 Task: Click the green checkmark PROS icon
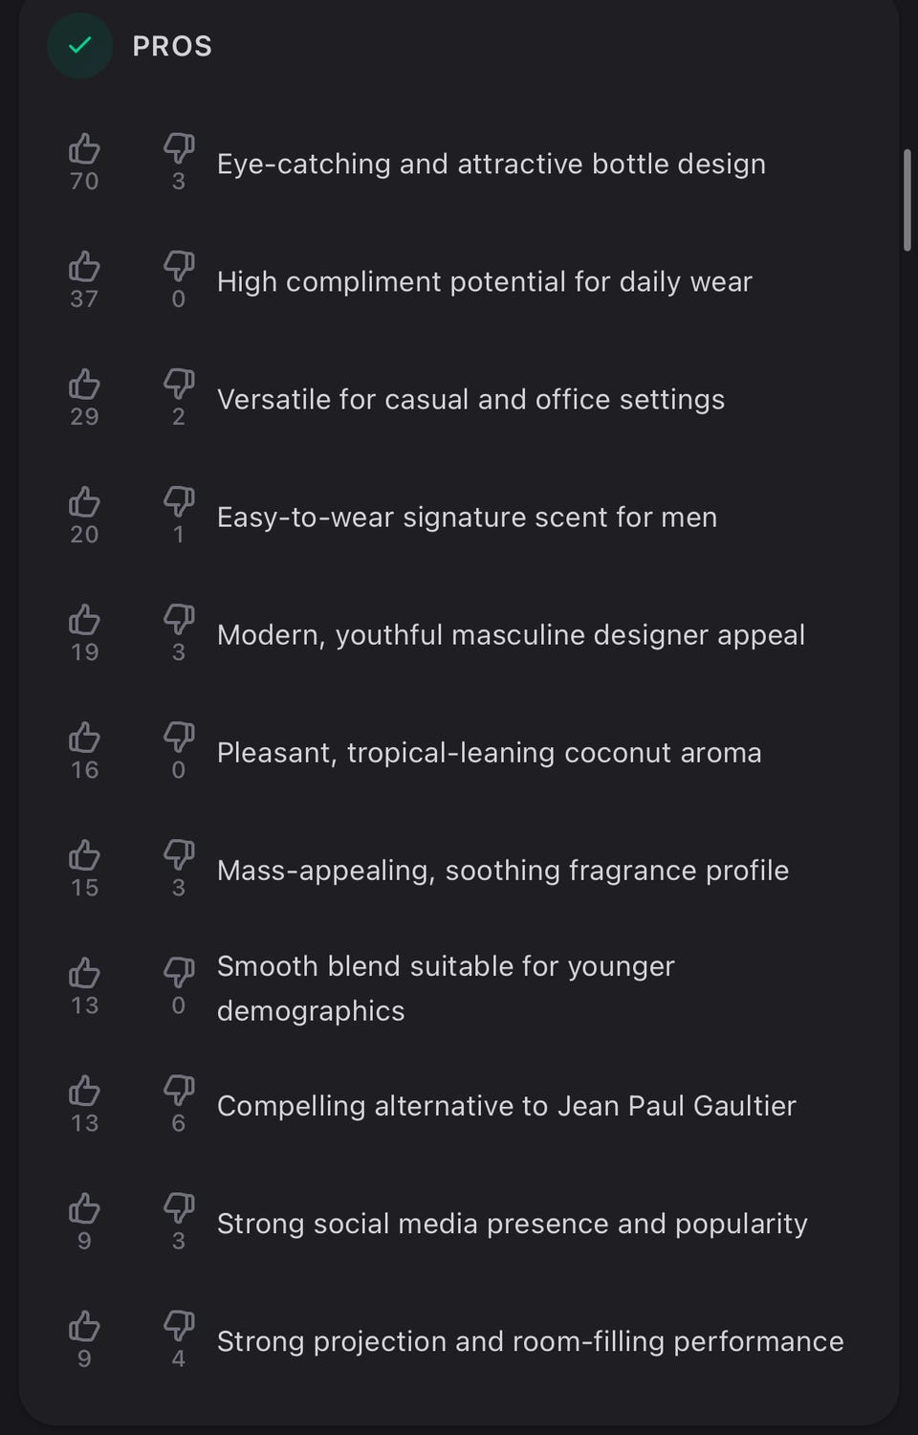point(80,45)
